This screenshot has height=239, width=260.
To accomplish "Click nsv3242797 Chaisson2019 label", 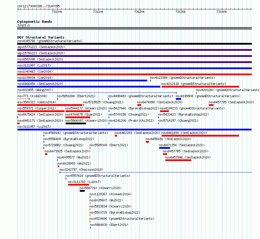I will click(x=81, y=170).
